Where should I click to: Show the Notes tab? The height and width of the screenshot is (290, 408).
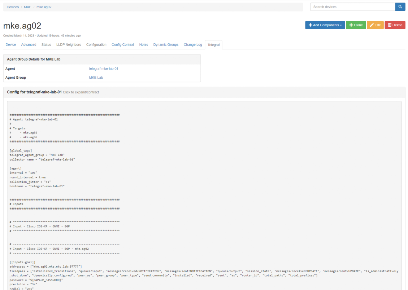click(144, 45)
